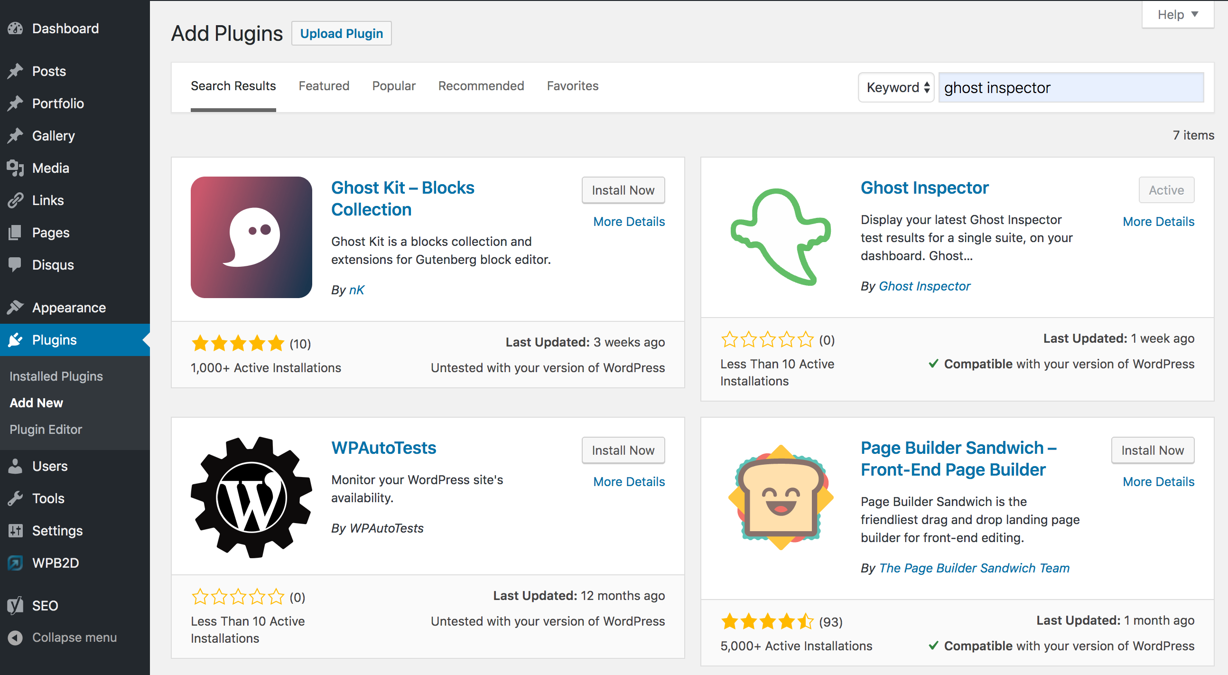Click the Links chain icon
The height and width of the screenshot is (675, 1228).
point(15,200)
